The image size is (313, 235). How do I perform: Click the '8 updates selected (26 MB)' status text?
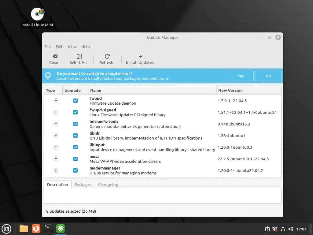[x=71, y=211]
